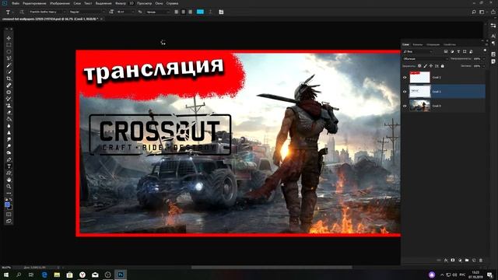The height and width of the screenshot is (280, 498).
Task: Align text left in options bar
Action: tap(177, 12)
